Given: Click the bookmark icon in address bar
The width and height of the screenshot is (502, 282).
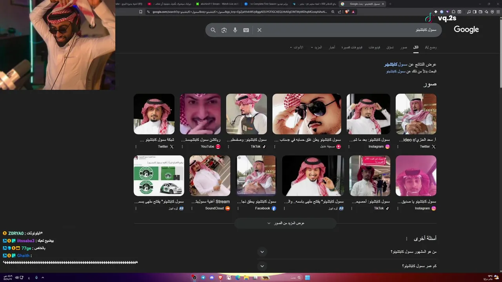Looking at the screenshot, I should [141, 12].
